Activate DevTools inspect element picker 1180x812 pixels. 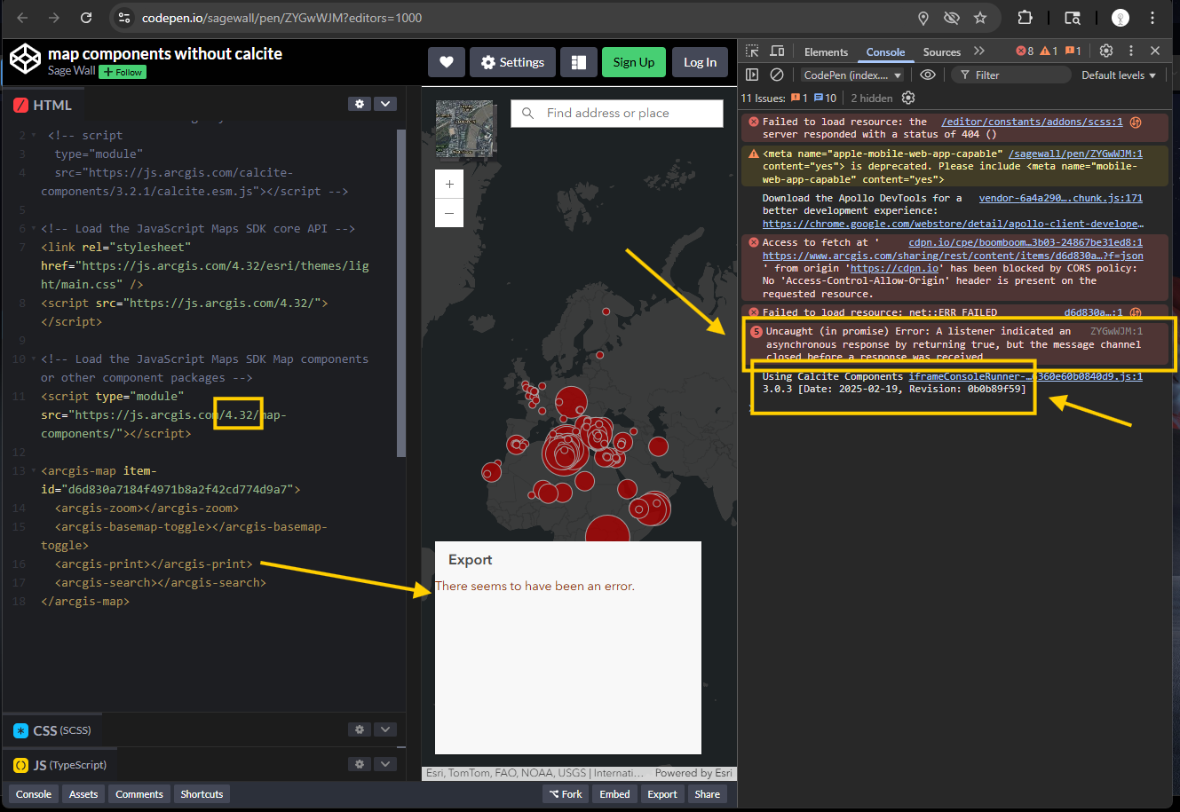tap(752, 51)
